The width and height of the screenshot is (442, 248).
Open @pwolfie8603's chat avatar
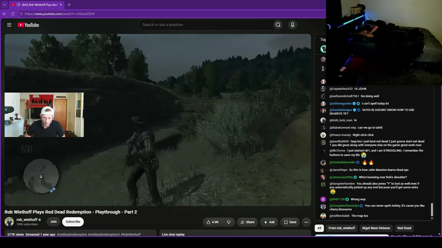pyautogui.click(x=323, y=142)
